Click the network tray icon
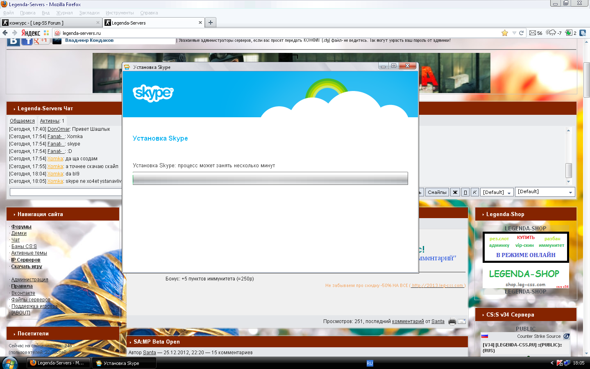This screenshot has width=590, height=369. coord(567,363)
